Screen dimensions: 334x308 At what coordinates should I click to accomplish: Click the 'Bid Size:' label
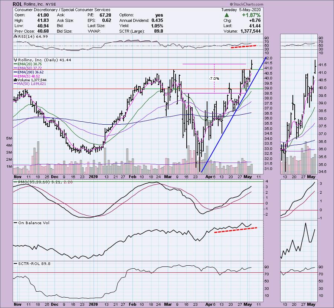(x=65, y=31)
